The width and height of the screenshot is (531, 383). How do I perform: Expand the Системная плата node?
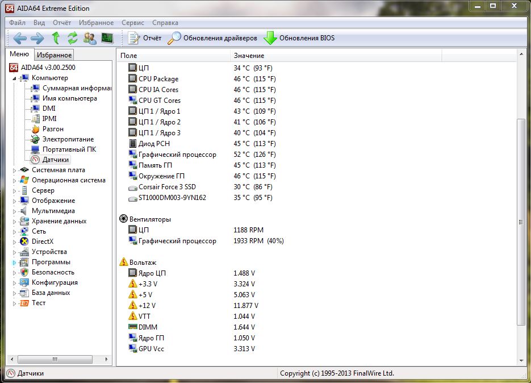tap(14, 170)
